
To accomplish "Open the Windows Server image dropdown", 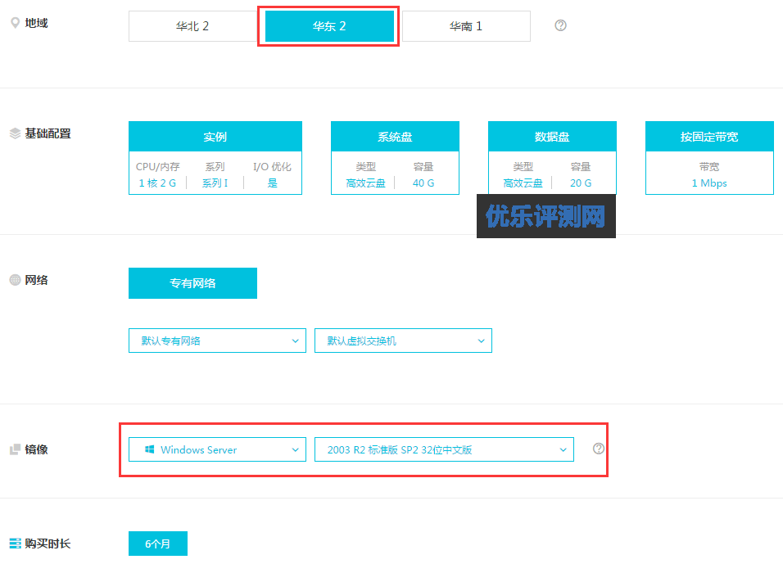I will coord(217,449).
